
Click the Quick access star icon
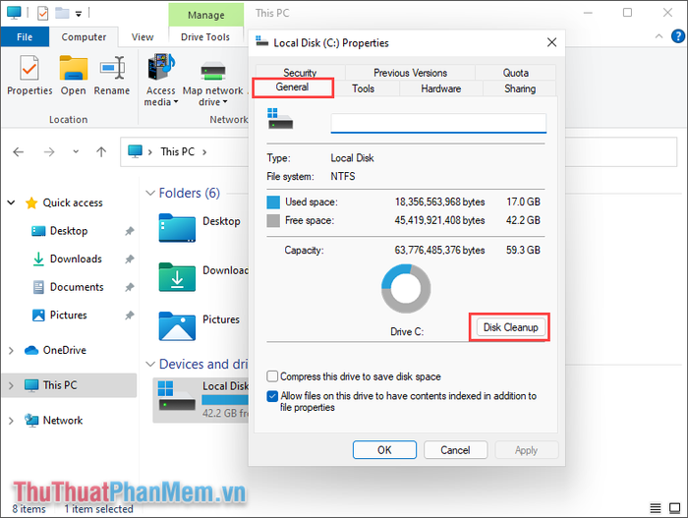(31, 202)
